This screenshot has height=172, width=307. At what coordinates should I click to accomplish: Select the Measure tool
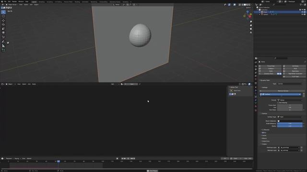tap(3, 46)
